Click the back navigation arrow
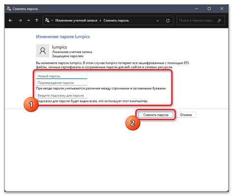 (x=10, y=21)
